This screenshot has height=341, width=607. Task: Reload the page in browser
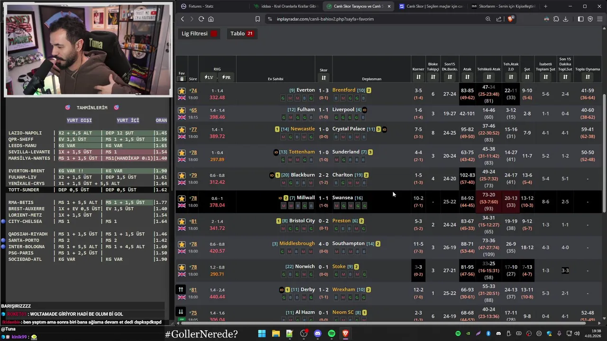[201, 19]
